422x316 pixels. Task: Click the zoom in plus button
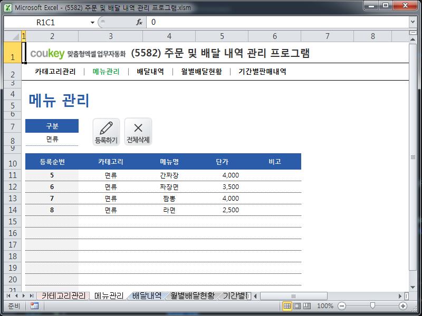point(402,306)
